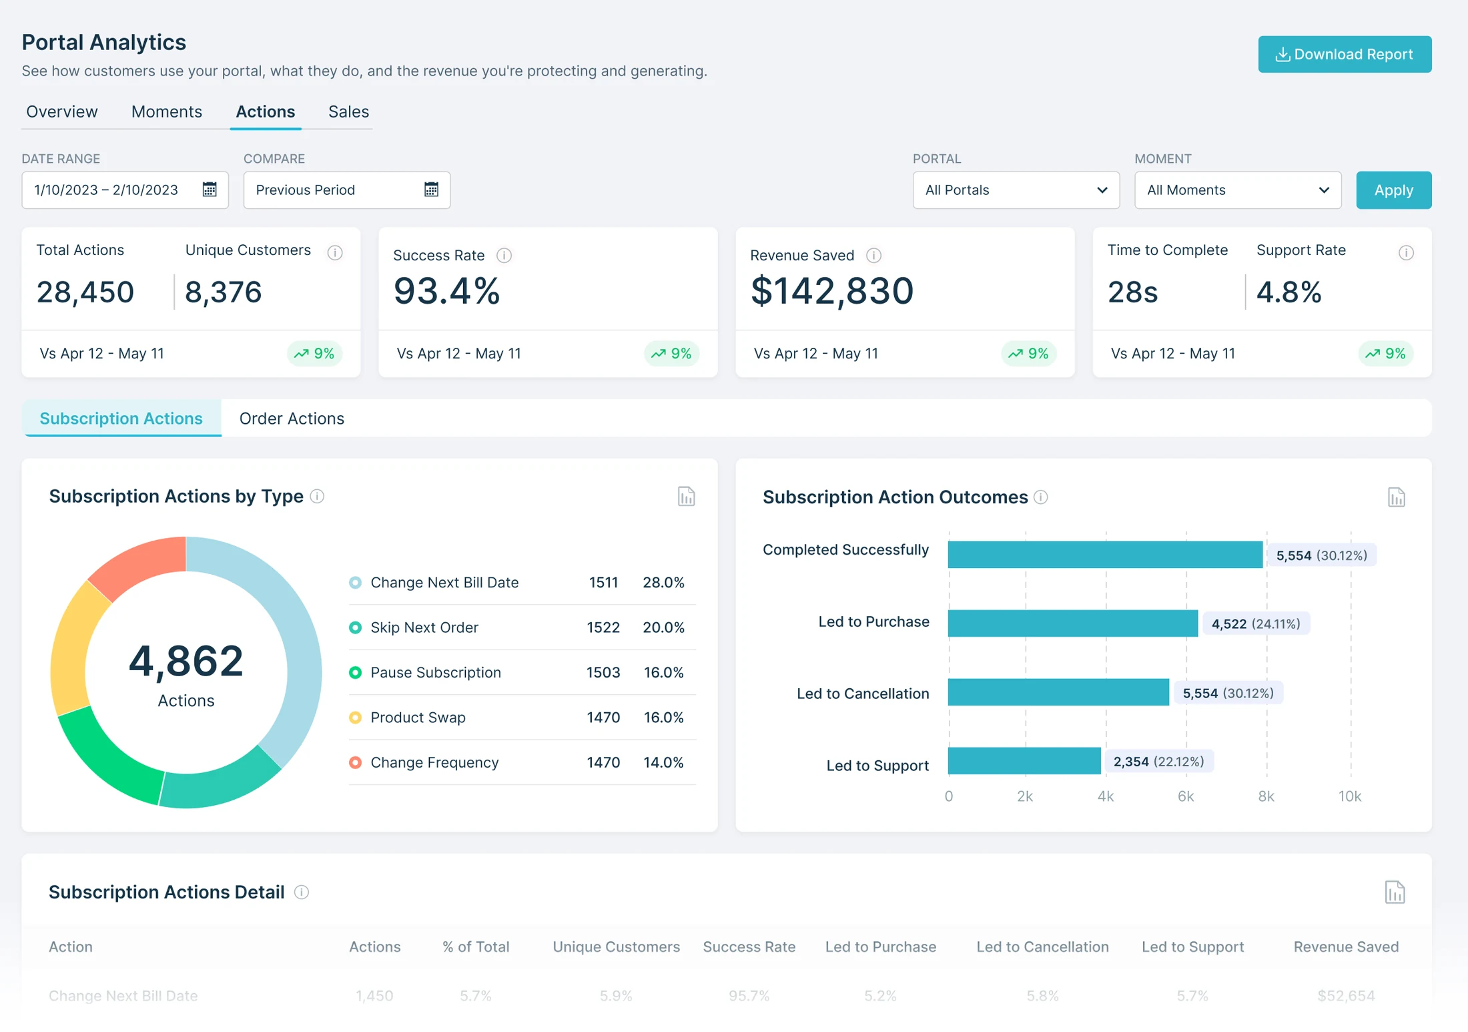
Task: Apply the selected filters
Action: point(1393,190)
